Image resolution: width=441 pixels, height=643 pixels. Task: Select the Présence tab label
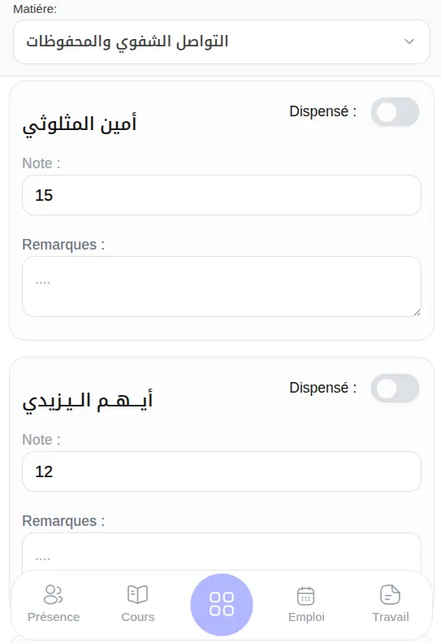[x=54, y=617]
